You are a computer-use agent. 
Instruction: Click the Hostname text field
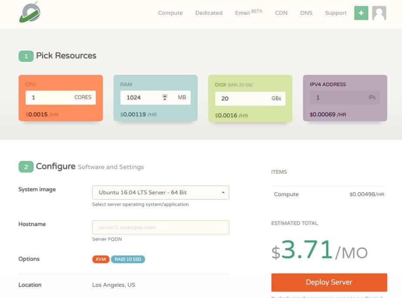point(161,227)
